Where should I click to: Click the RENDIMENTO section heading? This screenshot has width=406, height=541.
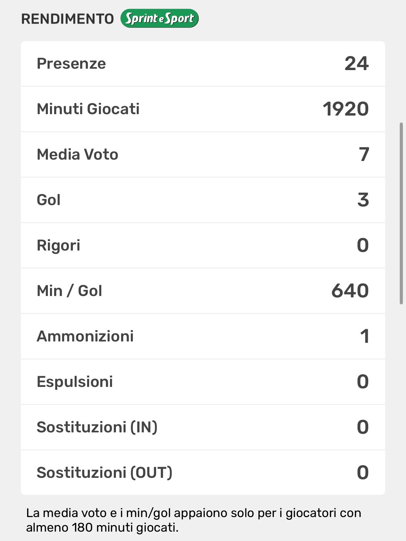coord(67,19)
